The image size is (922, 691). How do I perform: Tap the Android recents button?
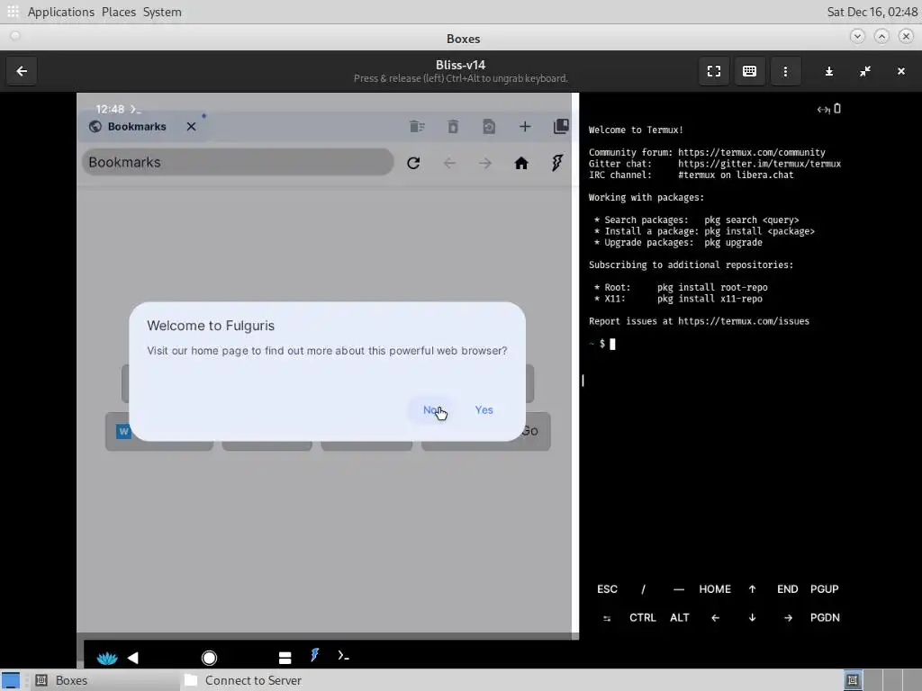click(285, 658)
